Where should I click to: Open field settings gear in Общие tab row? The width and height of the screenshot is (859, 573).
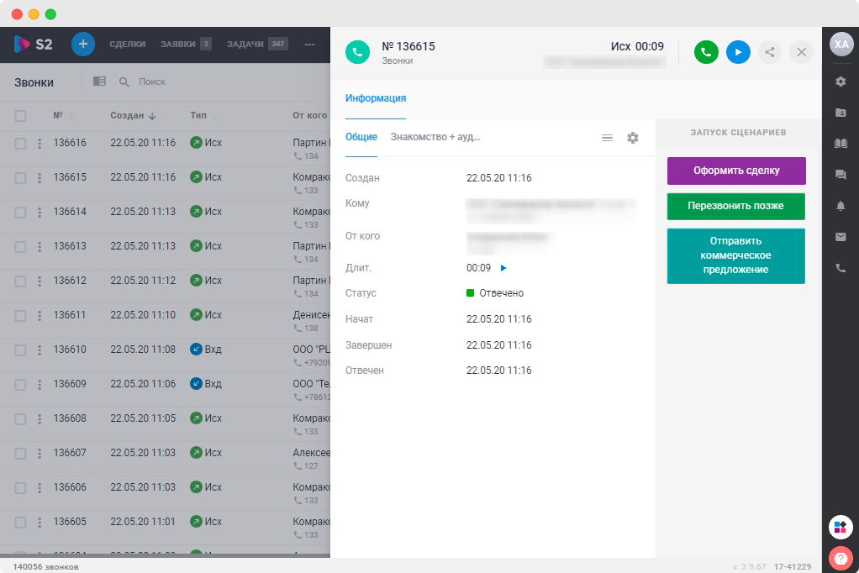pos(633,138)
